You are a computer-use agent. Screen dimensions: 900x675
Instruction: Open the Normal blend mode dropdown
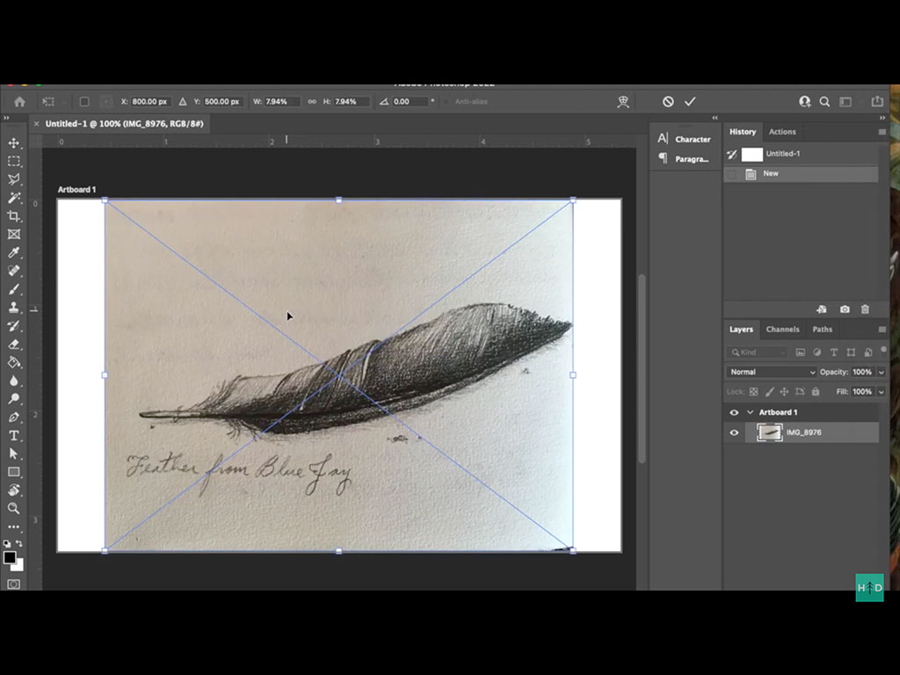point(772,372)
